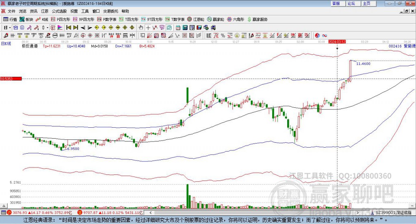Click the Bt=5.4824 indicator value
This screenshot has height=224, width=416.
pyautogui.click(x=147, y=46)
